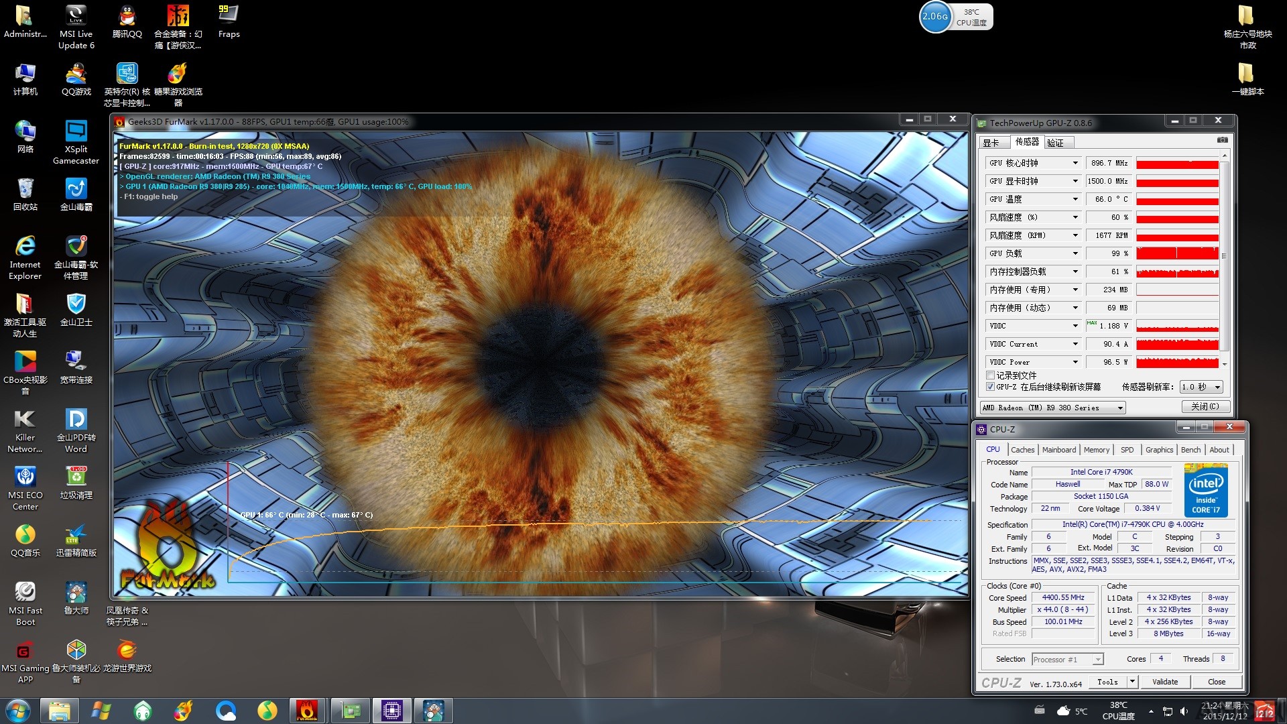The width and height of the screenshot is (1287, 724).
Task: Open QQ游戏 desktop shortcut
Action: pos(76,80)
